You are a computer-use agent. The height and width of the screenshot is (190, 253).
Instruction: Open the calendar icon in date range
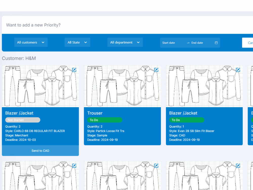point(216,43)
